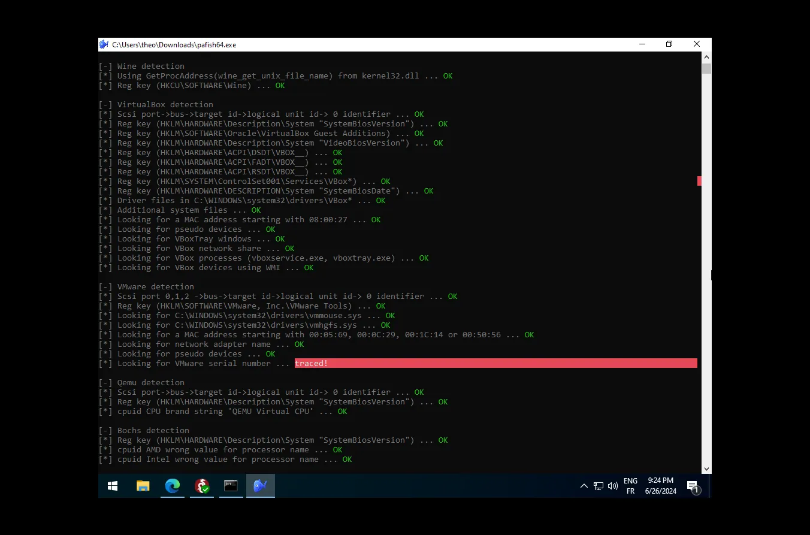Image resolution: width=810 pixels, height=535 pixels.
Task: Maximize the pafish64.exe console window
Action: pyautogui.click(x=669, y=44)
